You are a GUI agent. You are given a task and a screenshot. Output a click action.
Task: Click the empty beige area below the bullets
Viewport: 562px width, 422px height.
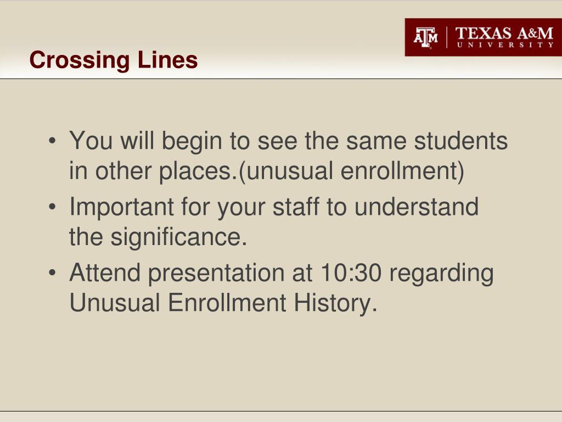[281, 363]
